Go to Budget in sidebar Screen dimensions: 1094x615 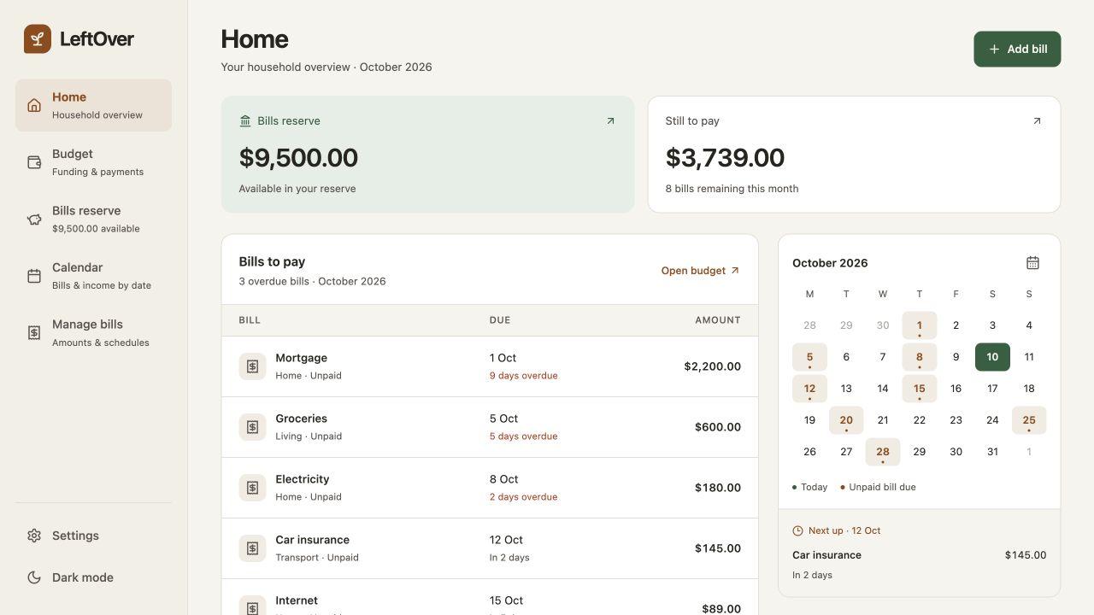tap(93, 162)
